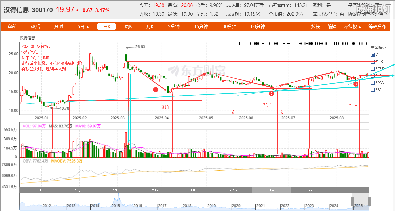Image resolution: width=395 pixels, height=211 pixels.
Task: Grab the left handle of the timeline range
Action: [x=352, y=201]
